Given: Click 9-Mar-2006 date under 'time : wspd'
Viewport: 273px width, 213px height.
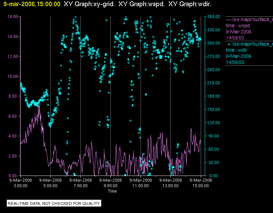Looking at the screenshot, I should click(239, 32).
